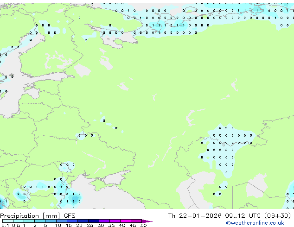This screenshot has width=294, height=227.
Task: Pick the 15–20 mm legend color swatch
Action: pos(72,221)
